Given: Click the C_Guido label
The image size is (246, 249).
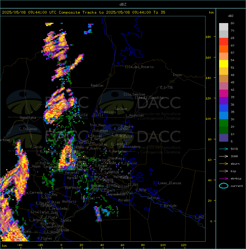Looking at the screenshot, I should pos(36,147).
